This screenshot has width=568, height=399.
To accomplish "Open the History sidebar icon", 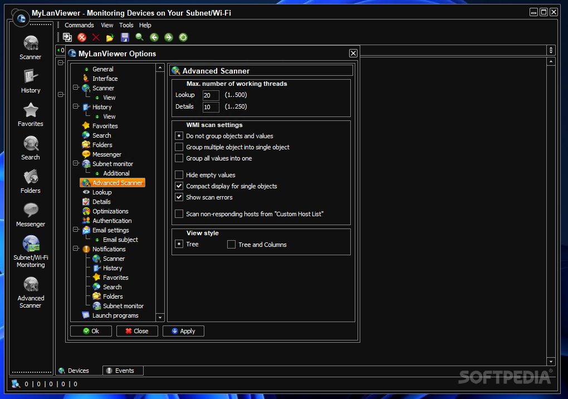I will tap(31, 81).
